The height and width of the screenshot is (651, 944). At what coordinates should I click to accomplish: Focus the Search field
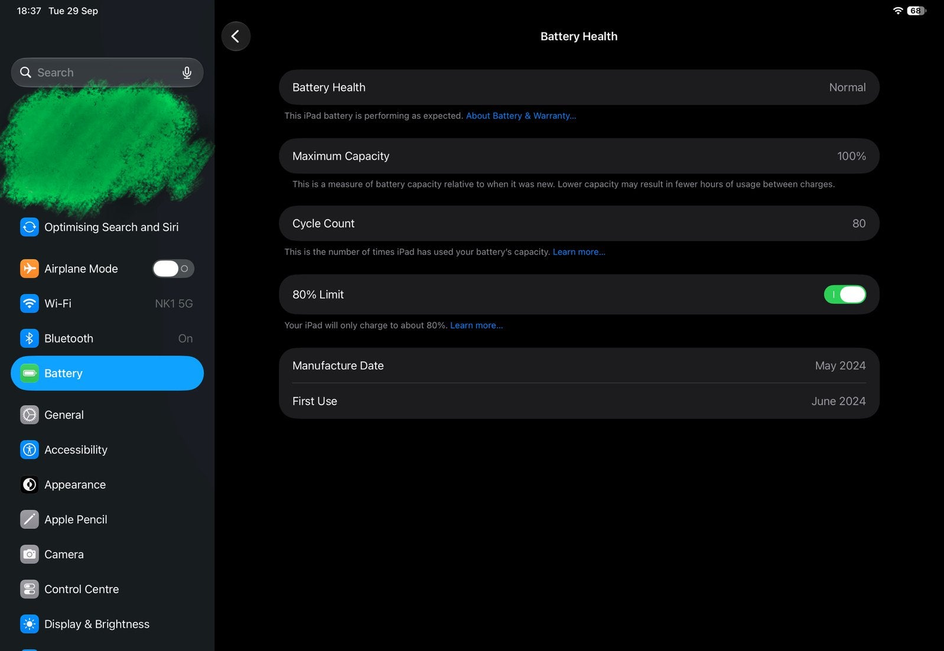[107, 73]
